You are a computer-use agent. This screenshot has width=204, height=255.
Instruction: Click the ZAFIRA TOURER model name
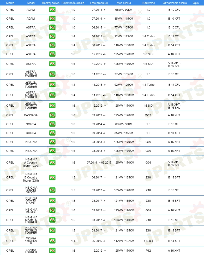point(31,251)
